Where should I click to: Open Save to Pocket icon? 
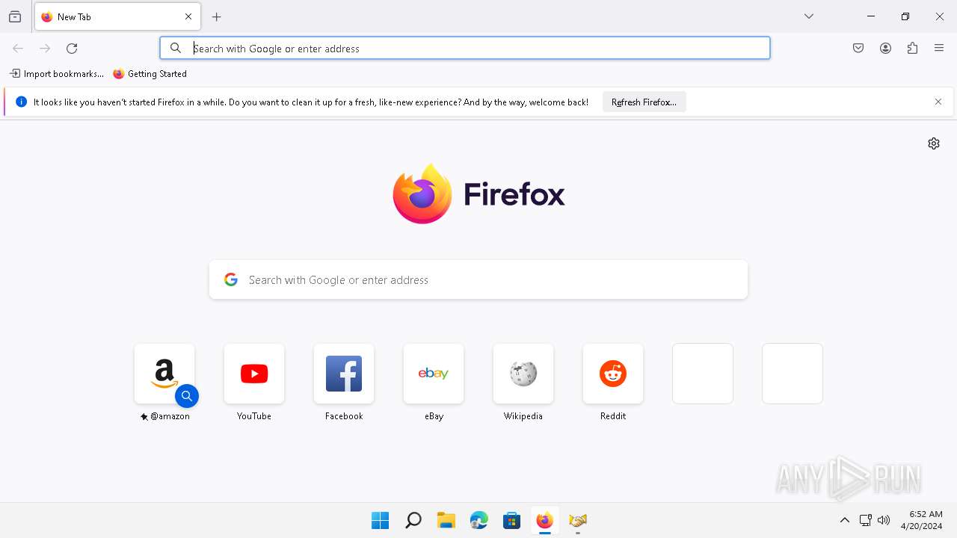(x=858, y=49)
